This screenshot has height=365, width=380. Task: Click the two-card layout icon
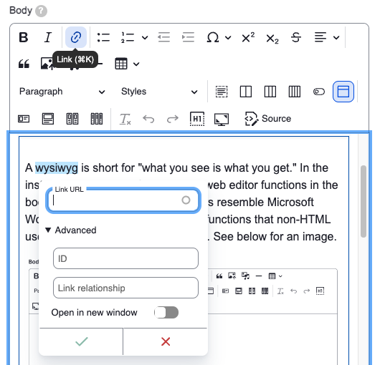point(72,119)
